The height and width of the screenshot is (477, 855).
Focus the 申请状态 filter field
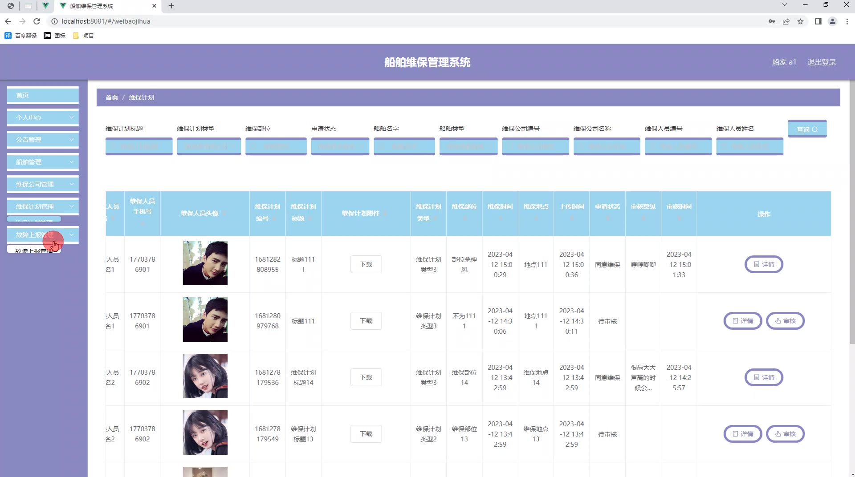[340, 146]
